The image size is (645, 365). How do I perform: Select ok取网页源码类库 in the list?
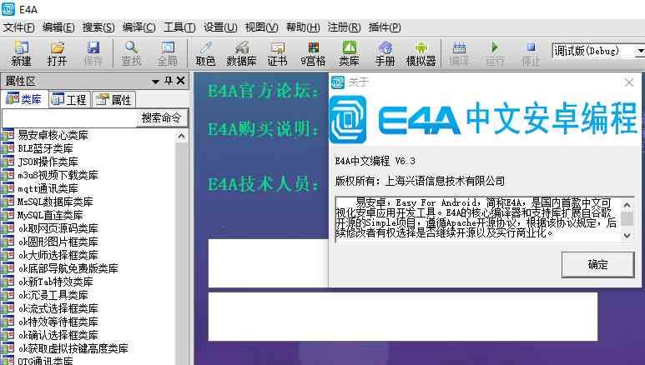click(x=58, y=228)
